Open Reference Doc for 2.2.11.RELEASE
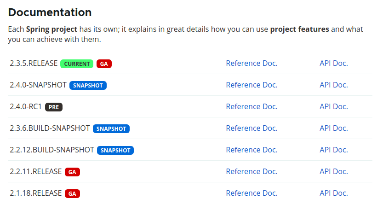The image size is (377, 210). pos(252,172)
